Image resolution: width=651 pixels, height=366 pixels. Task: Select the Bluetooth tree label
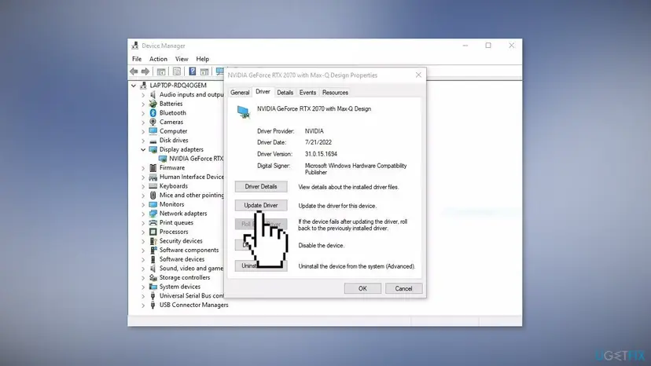(x=173, y=113)
